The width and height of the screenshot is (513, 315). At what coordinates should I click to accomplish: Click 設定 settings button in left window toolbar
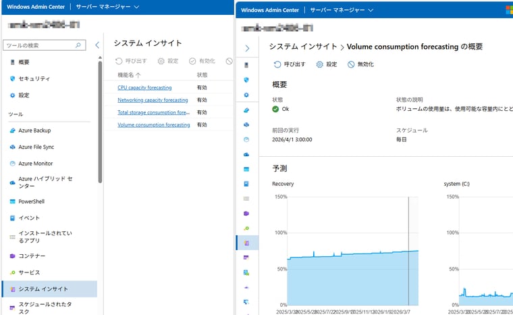click(168, 61)
